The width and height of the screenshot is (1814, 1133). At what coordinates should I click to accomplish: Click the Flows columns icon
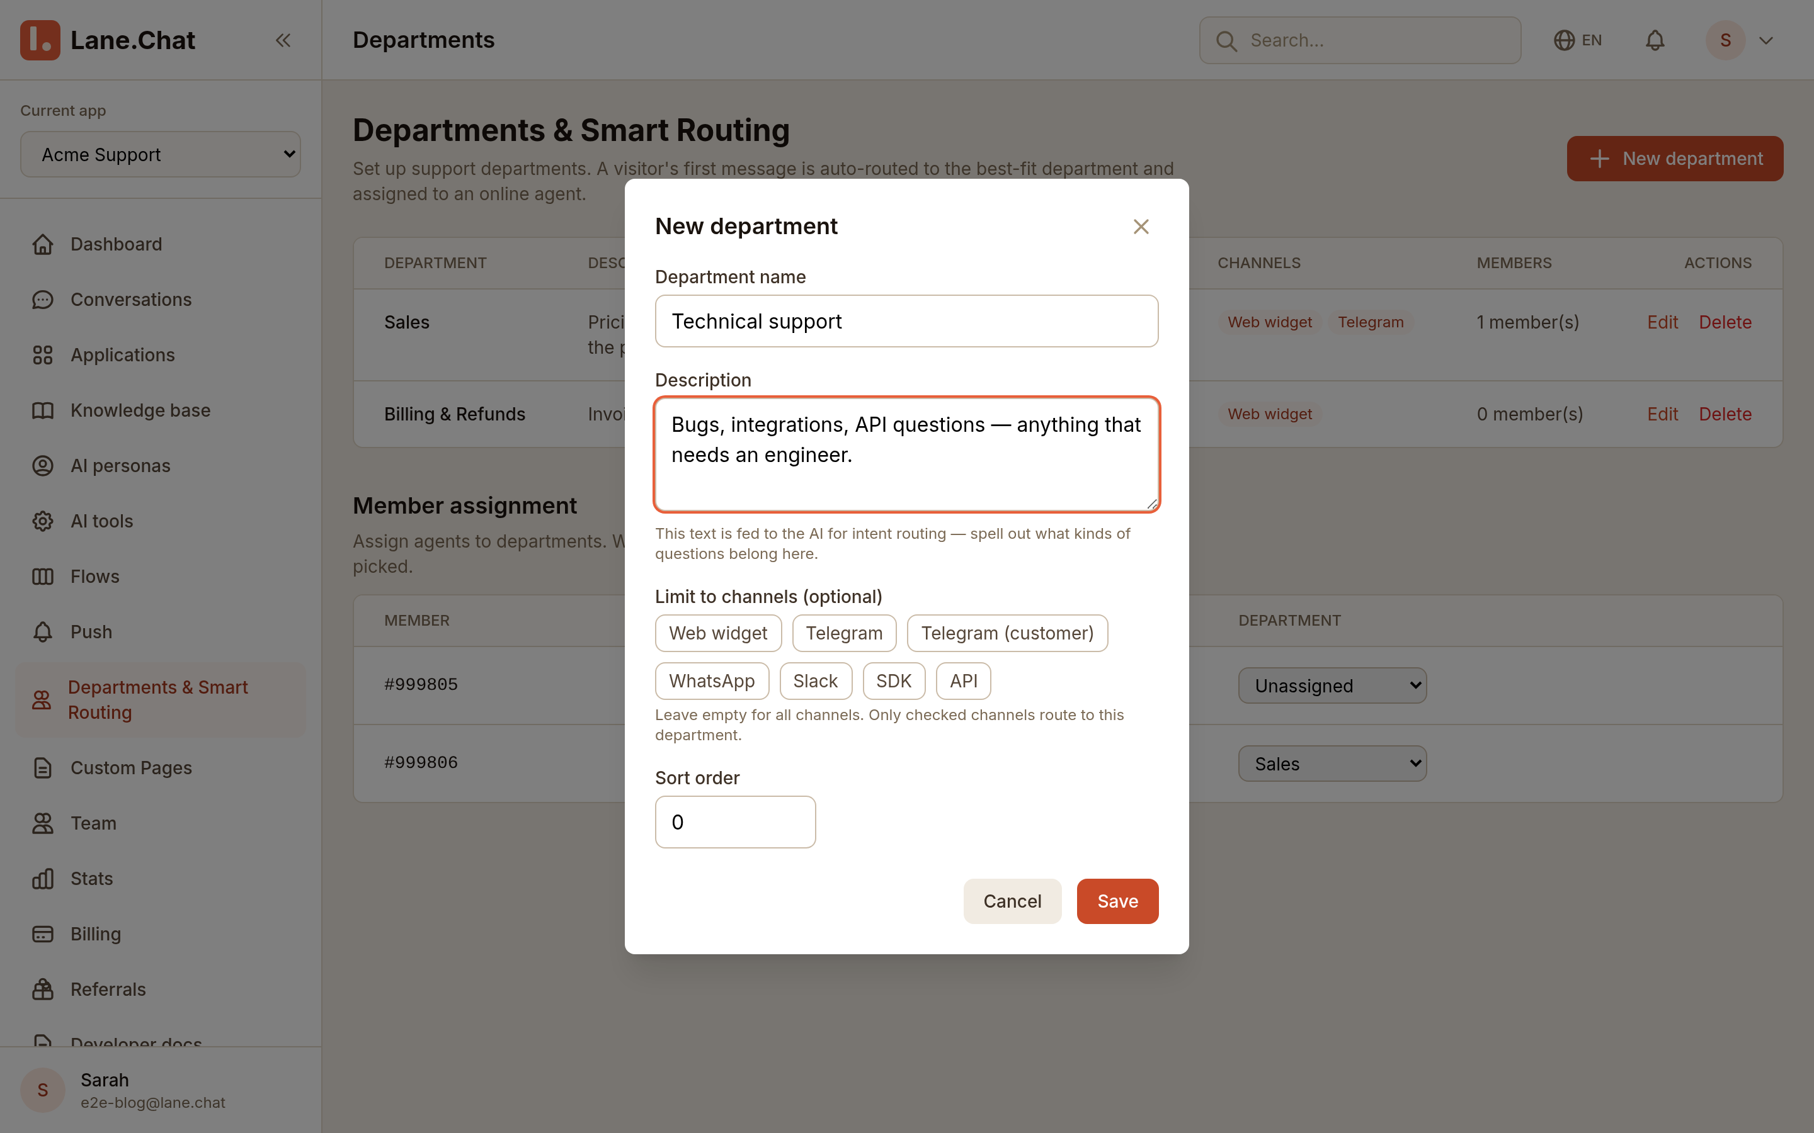[x=43, y=577]
